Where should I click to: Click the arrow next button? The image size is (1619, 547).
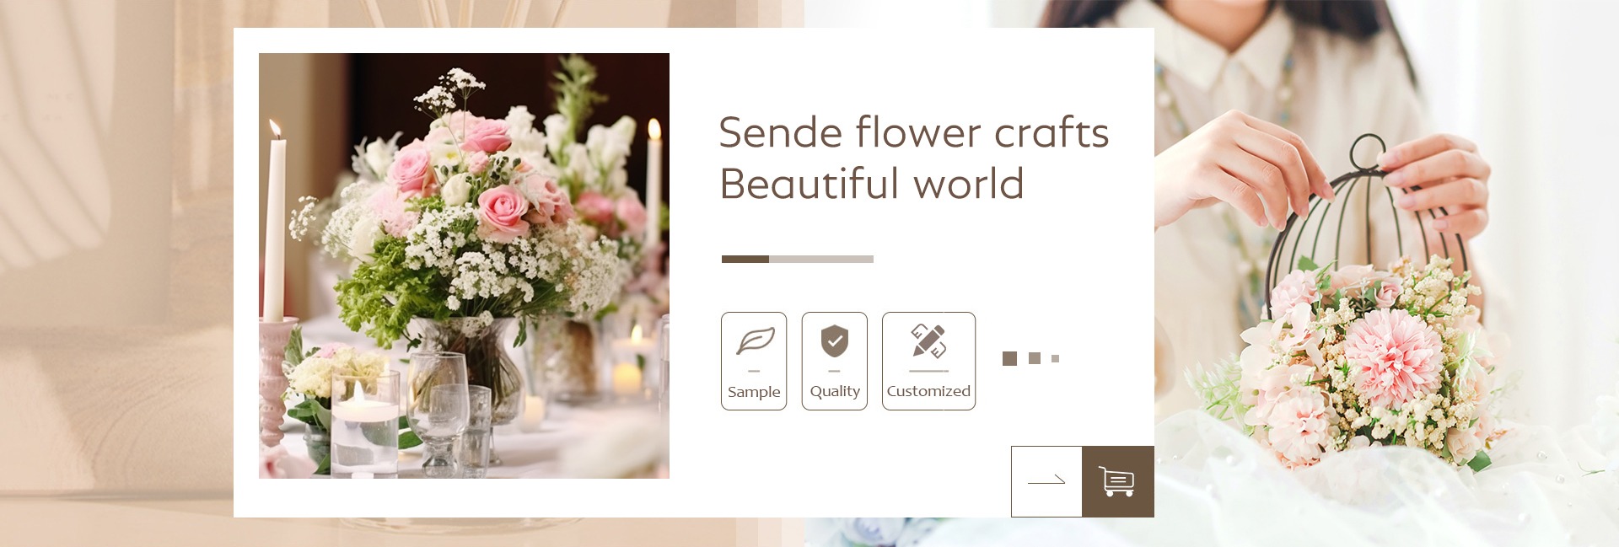[1046, 481]
